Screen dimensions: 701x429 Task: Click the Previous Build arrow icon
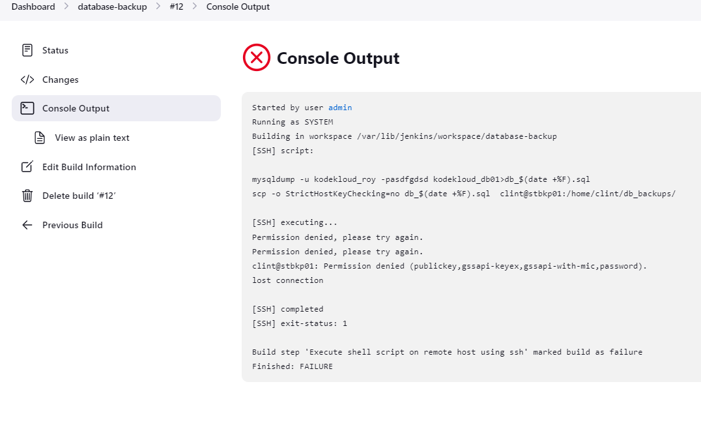coord(27,225)
